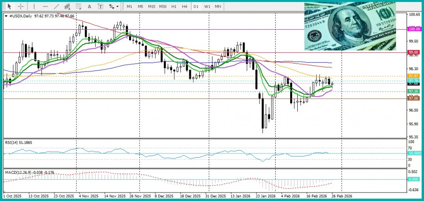The width and height of the screenshot is (424, 201).
Task: Select the horizontal line tool
Action: (45, 7)
